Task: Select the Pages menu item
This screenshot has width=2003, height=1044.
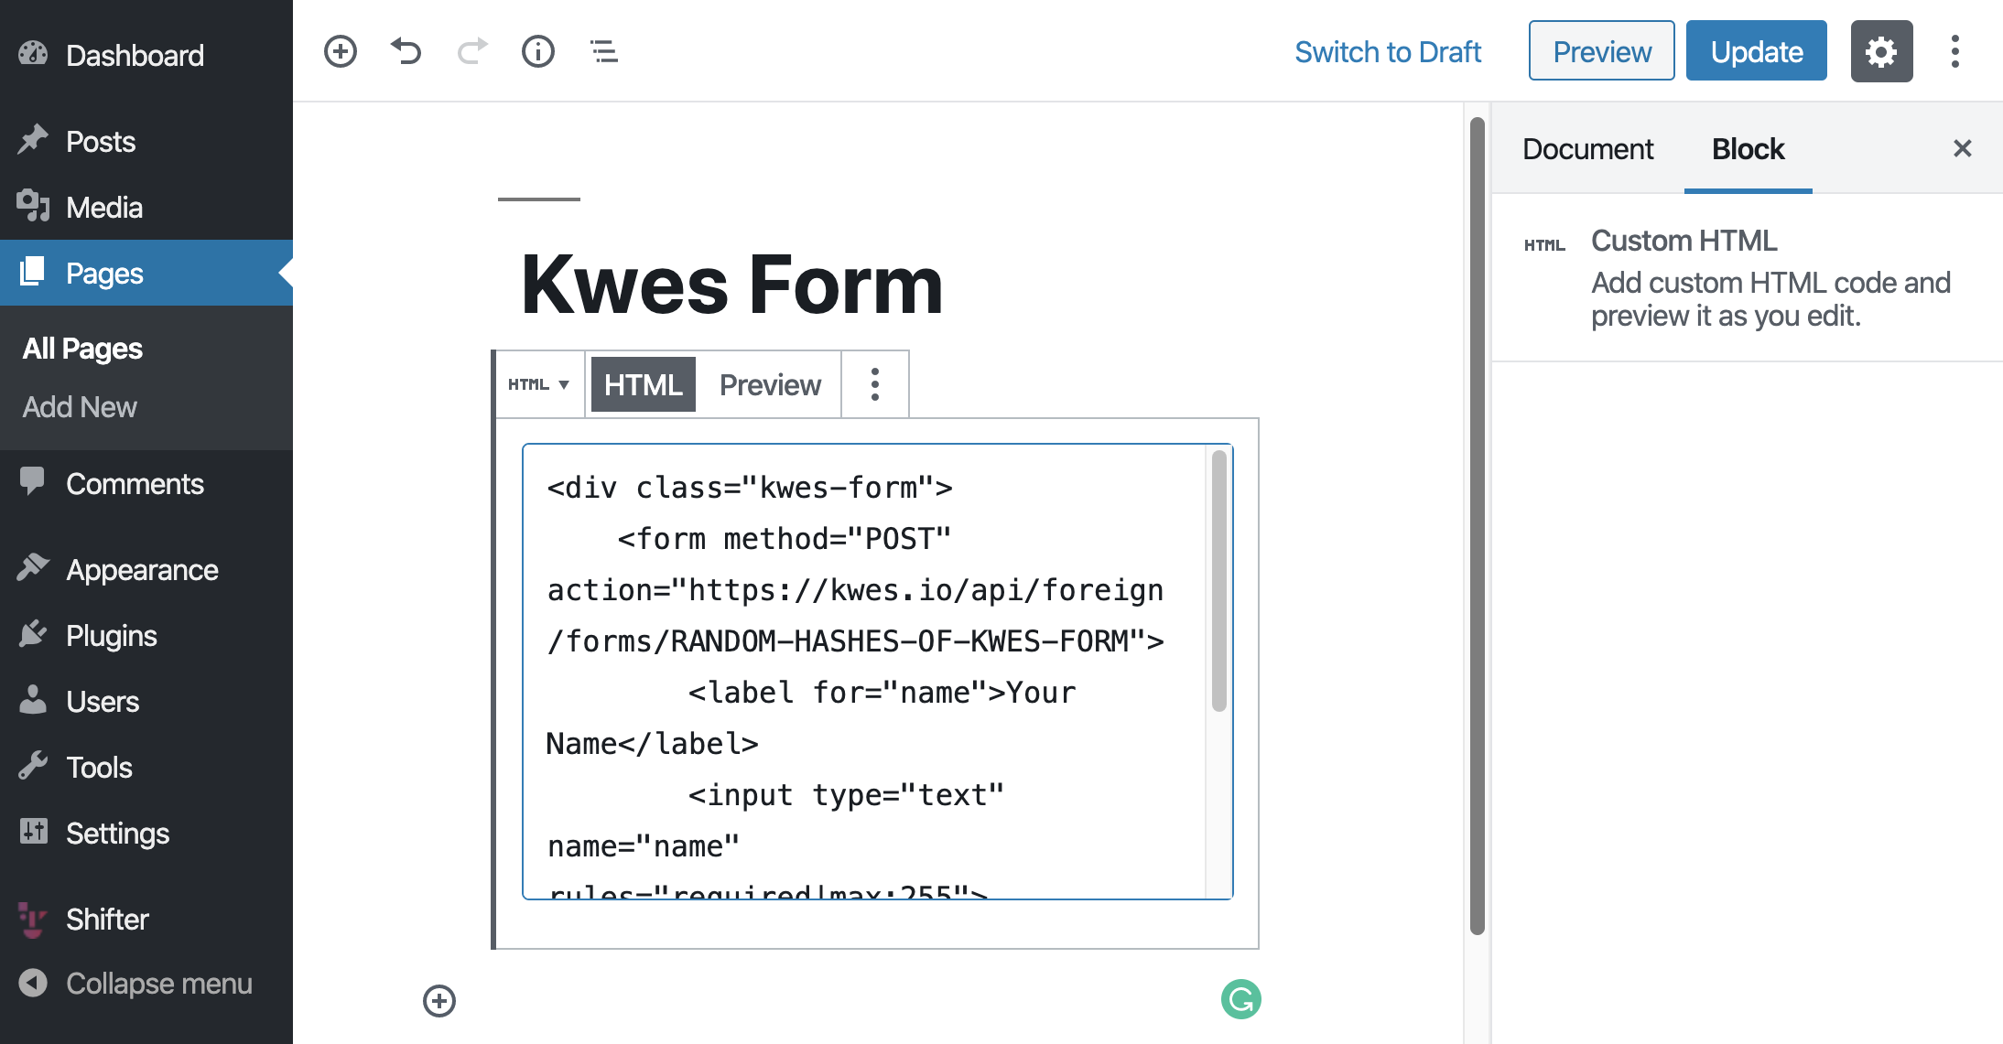Action: click(x=146, y=273)
